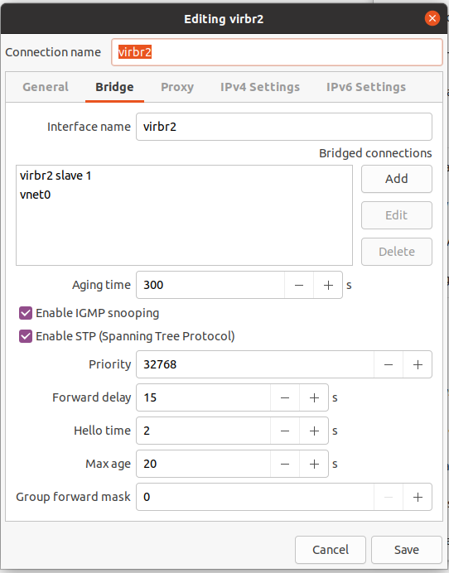Disable IGMP snooping checkbox
This screenshot has height=573, width=449.
click(26, 313)
